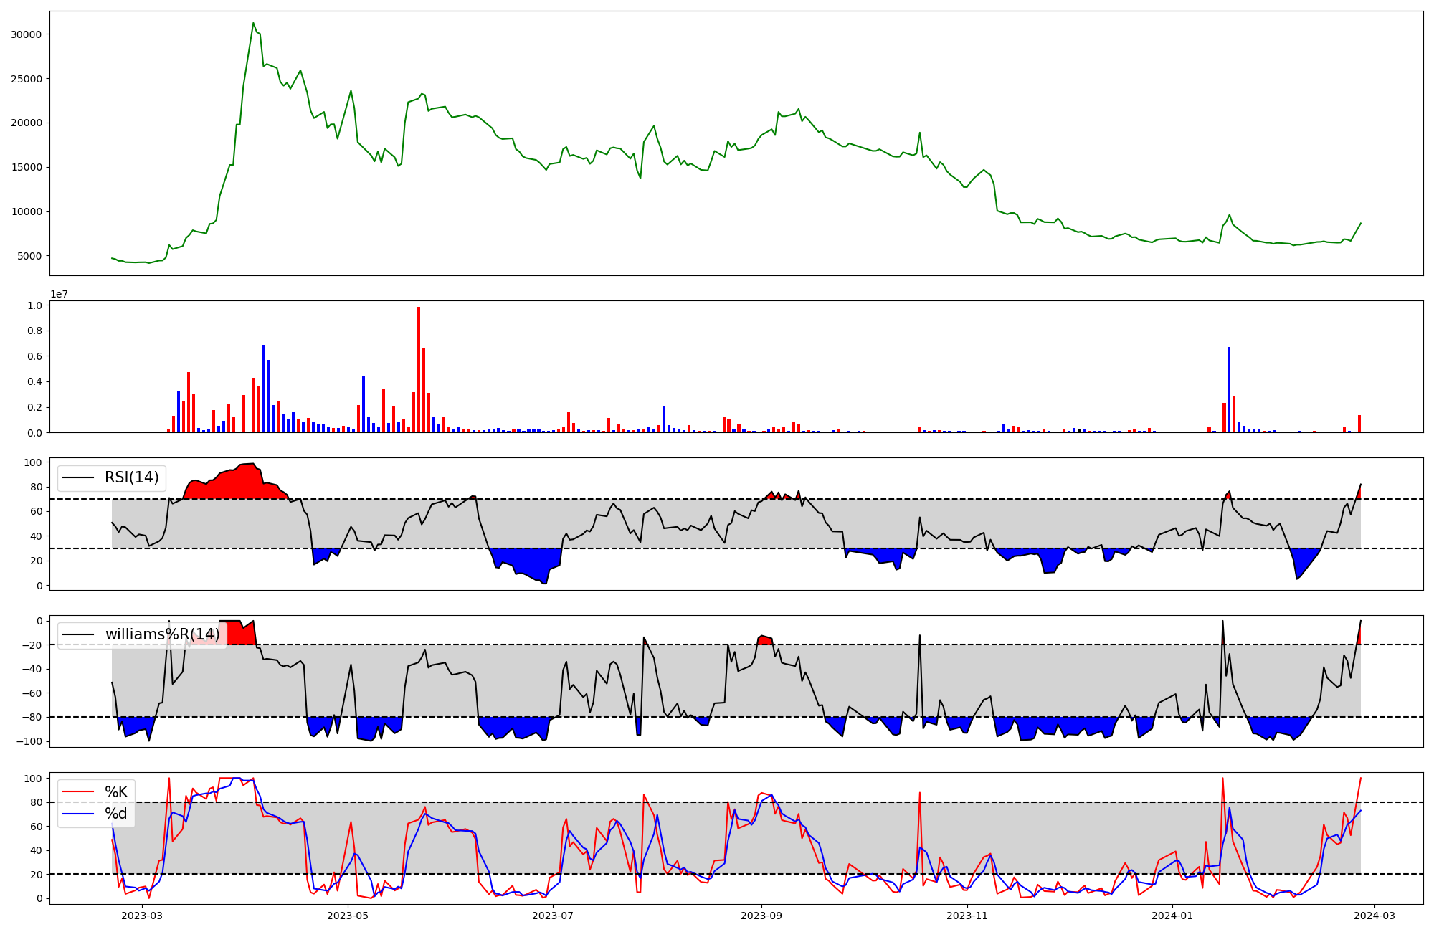Click the RSI(14) legend label
The height and width of the screenshot is (932, 1434).
(x=132, y=477)
